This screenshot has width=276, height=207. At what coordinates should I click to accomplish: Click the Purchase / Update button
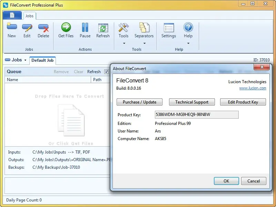[x=139, y=102]
